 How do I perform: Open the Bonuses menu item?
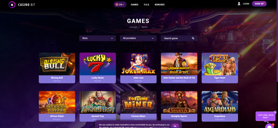coord(160,5)
